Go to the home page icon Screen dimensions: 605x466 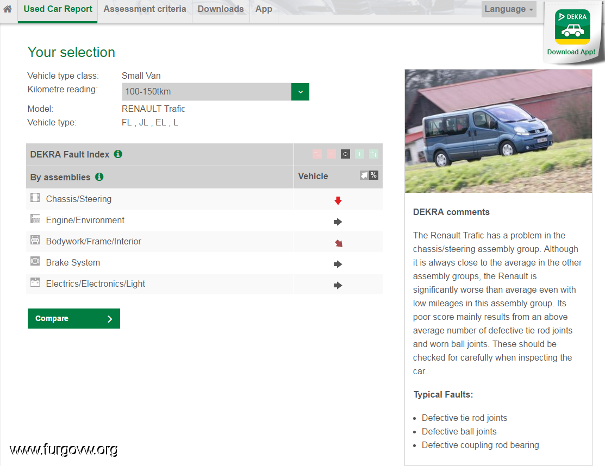7,9
